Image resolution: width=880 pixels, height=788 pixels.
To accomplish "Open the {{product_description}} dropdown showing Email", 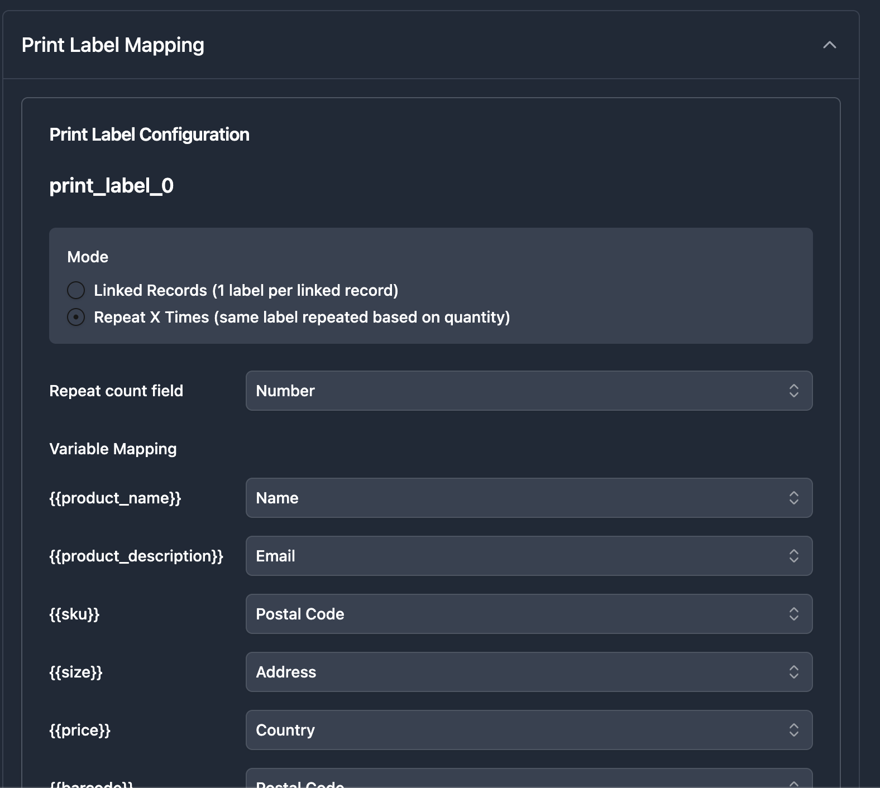I will click(x=528, y=556).
